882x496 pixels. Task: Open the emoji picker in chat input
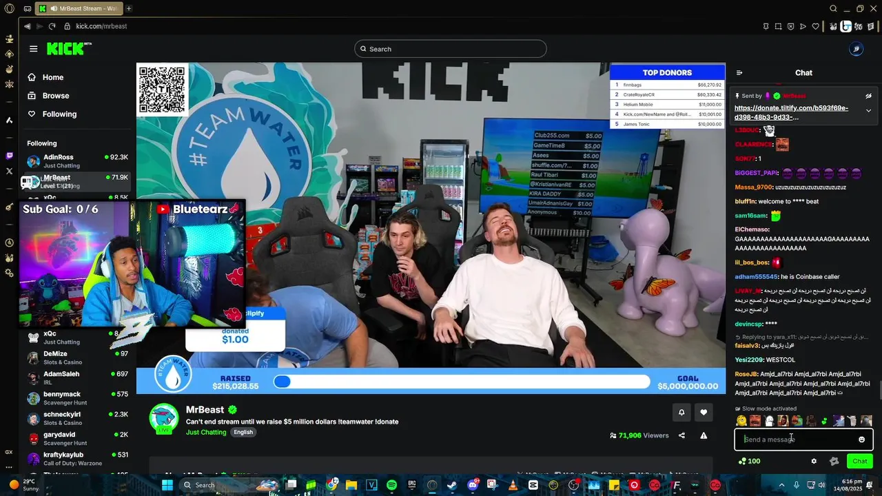861,440
